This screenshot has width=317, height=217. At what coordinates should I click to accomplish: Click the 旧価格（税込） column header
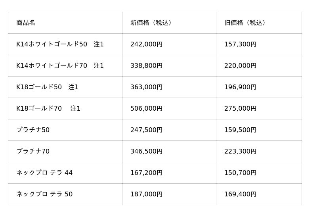246,23
